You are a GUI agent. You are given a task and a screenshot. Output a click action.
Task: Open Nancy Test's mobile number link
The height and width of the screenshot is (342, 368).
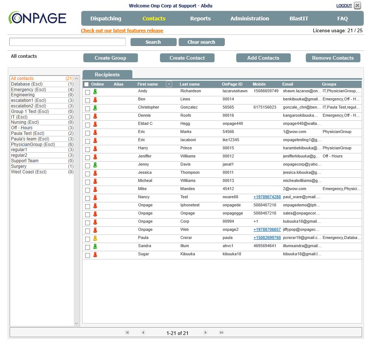(x=267, y=197)
